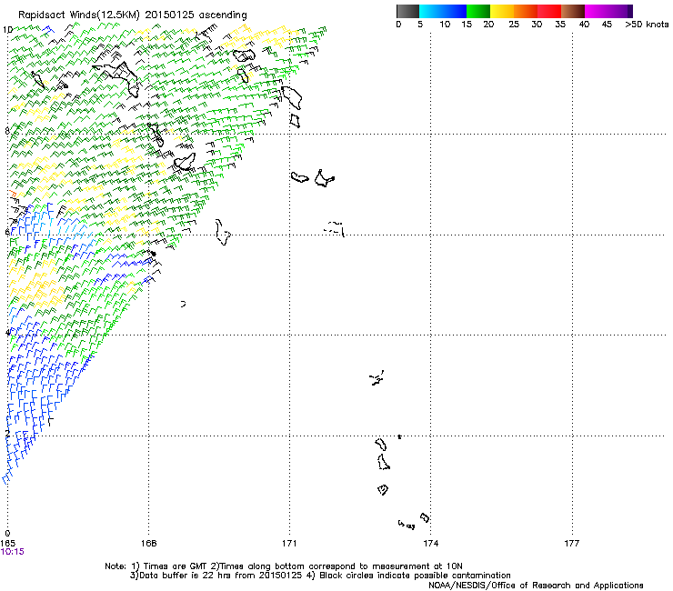
Task: Click the '10' label under the color scale
Action: tap(445, 25)
